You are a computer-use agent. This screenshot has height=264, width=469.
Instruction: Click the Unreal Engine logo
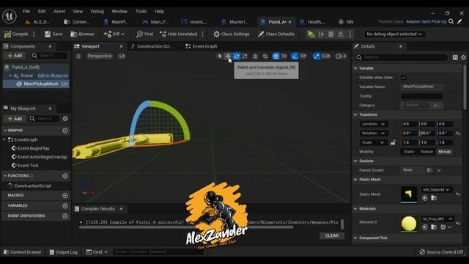(x=10, y=16)
